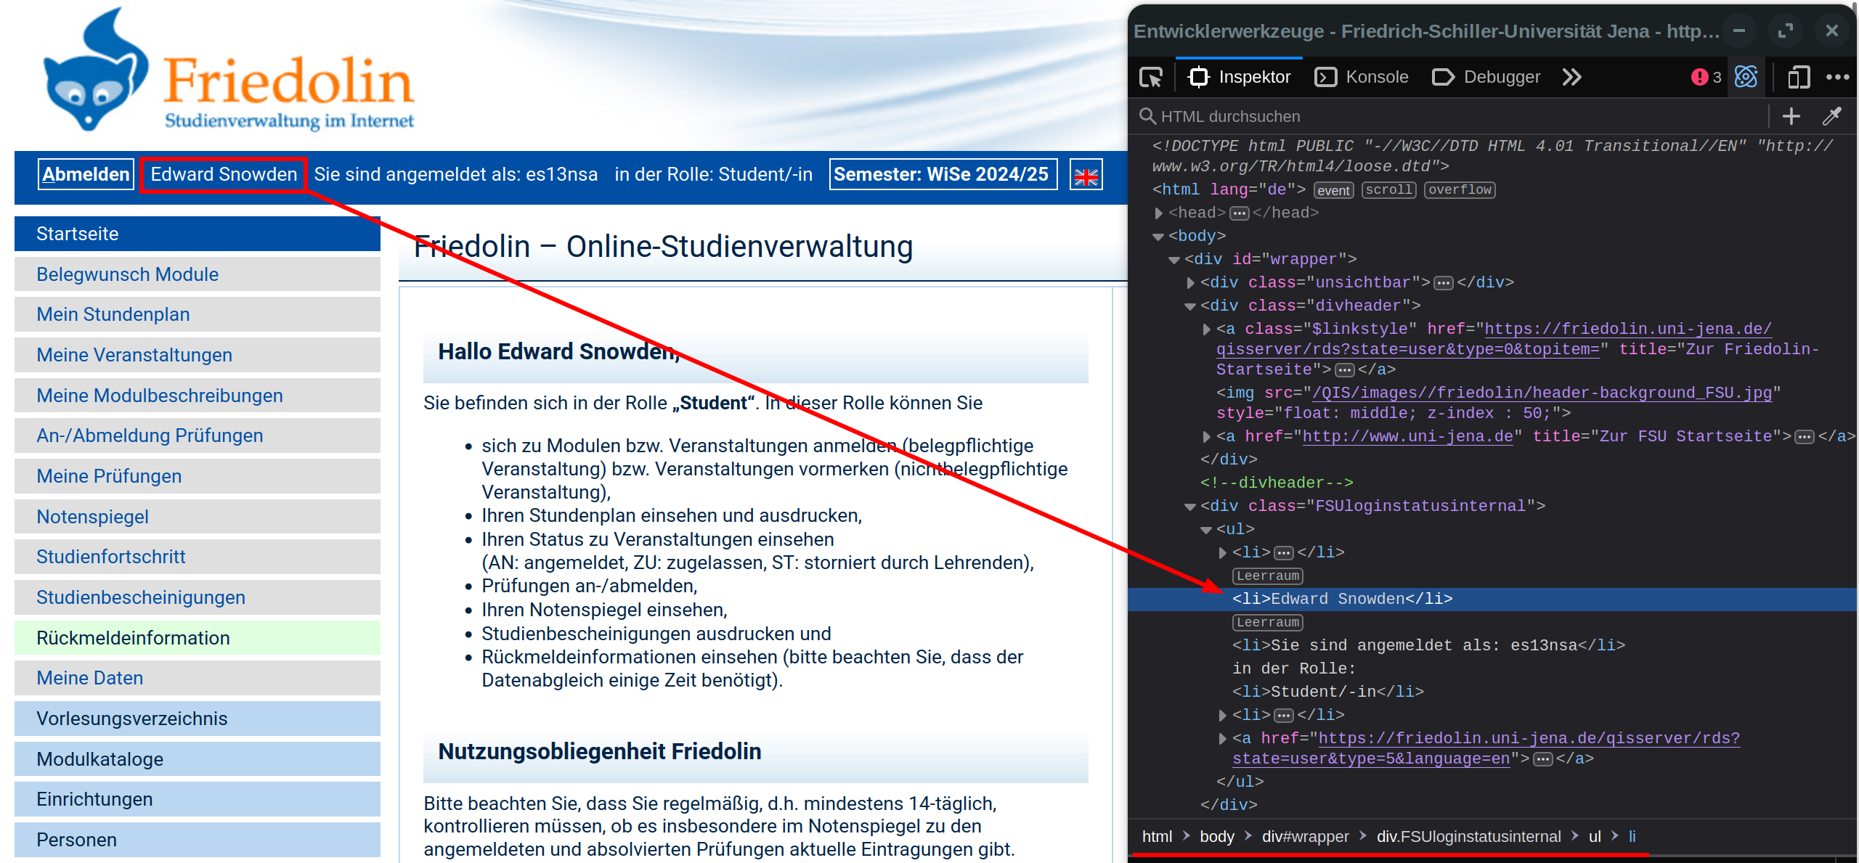The image size is (1859, 863).
Task: Click the <!--divheader--> comment node
Action: 1277,483
